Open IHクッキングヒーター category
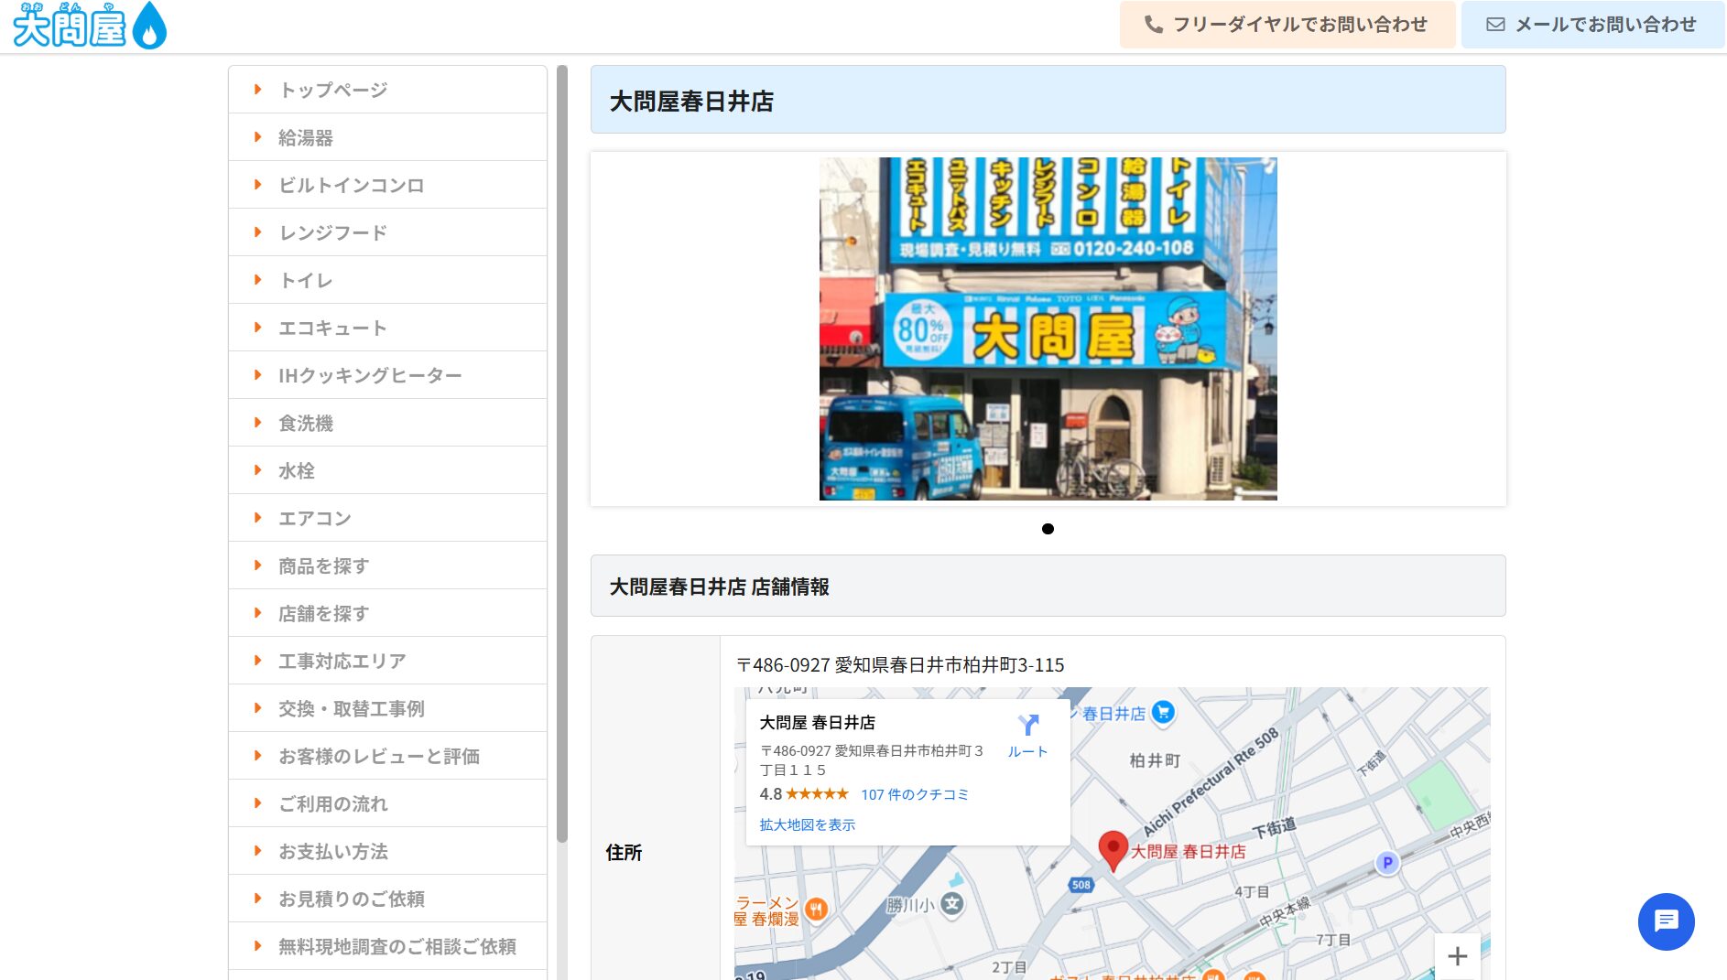Screen dimensions: 1727x980 tap(387, 375)
